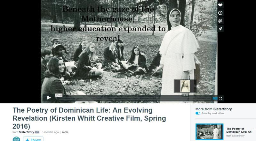Like the video with the heart icon
Image resolution: width=256 pixels, height=141 pixels.
click(x=220, y=5)
